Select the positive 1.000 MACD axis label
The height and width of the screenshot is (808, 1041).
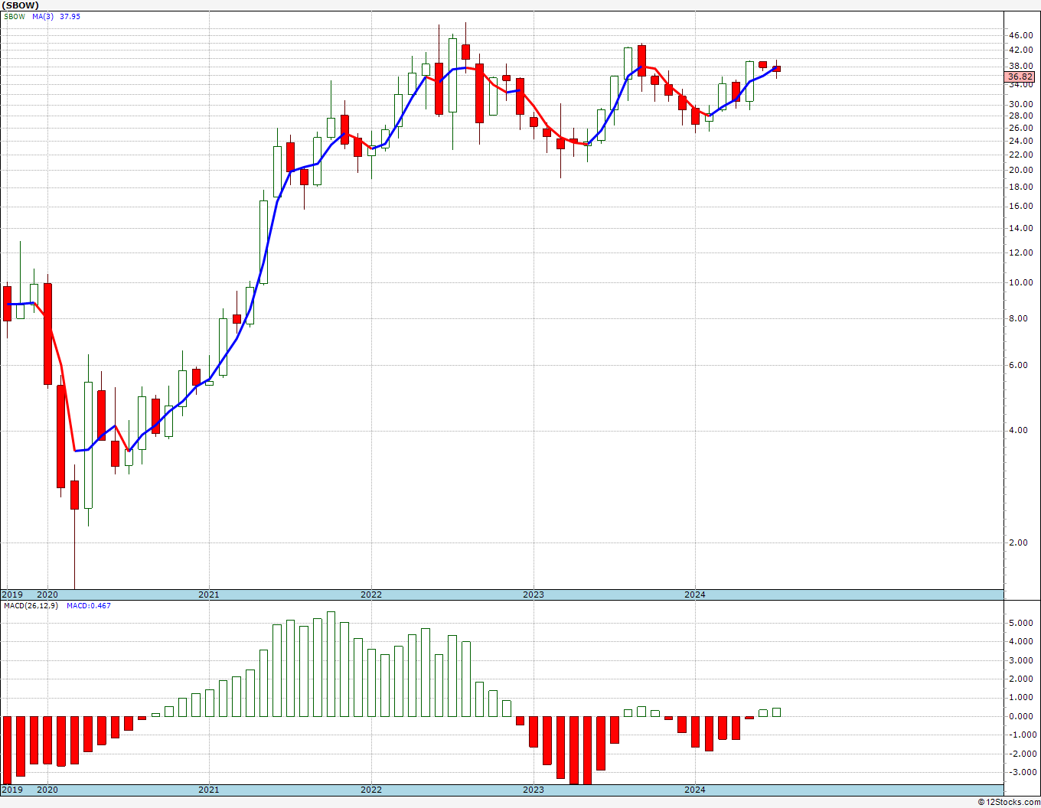(1022, 697)
